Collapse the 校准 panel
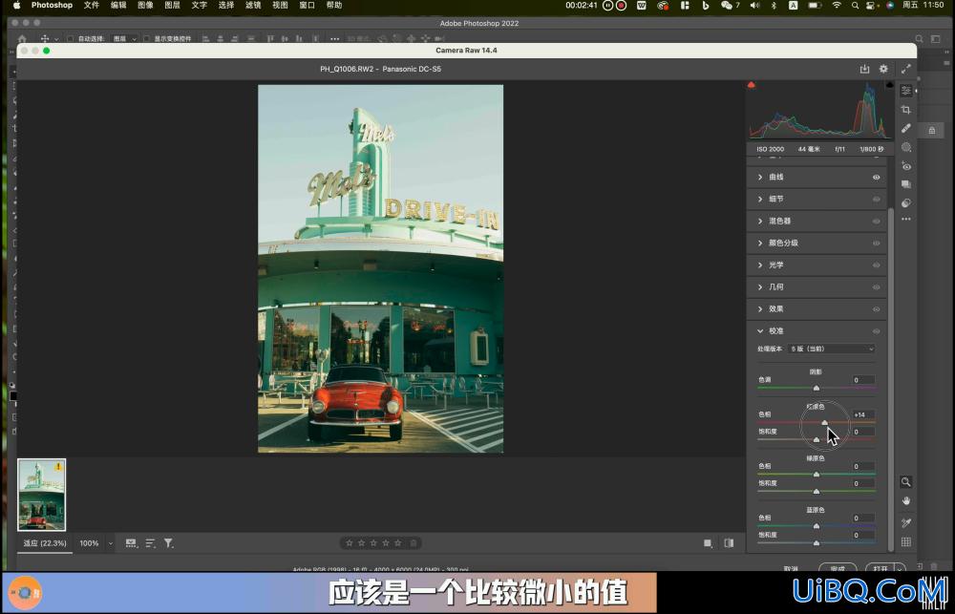 pos(760,331)
